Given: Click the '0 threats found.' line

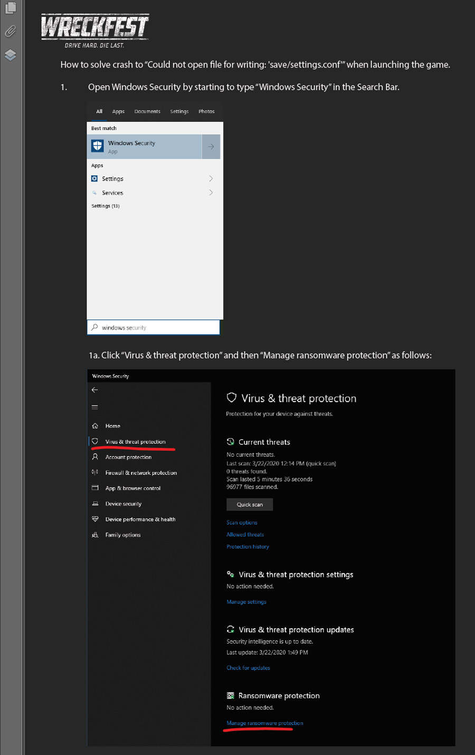Looking at the screenshot, I should pyautogui.click(x=247, y=471).
